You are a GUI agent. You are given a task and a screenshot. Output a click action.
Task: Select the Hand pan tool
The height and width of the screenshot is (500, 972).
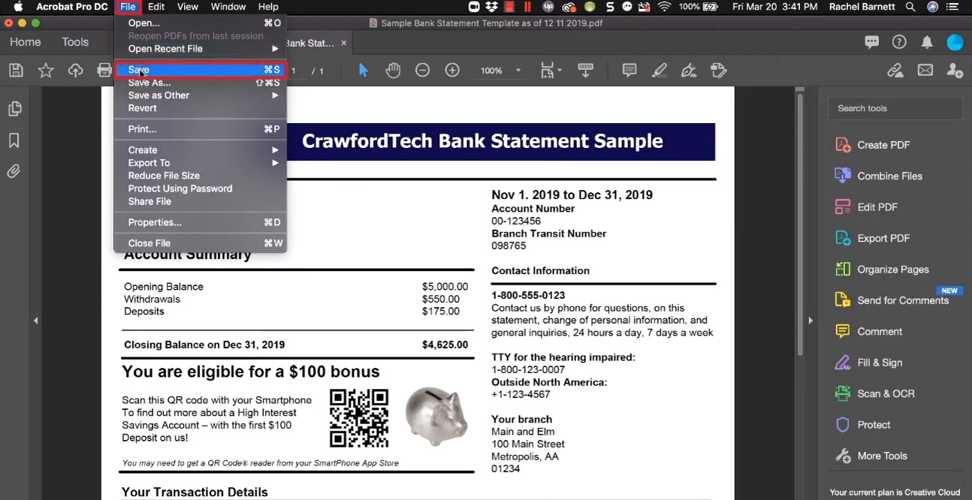click(x=393, y=71)
